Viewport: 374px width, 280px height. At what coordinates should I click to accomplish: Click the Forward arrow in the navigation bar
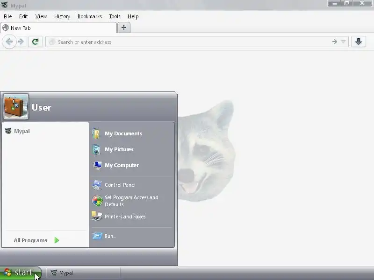tap(21, 42)
